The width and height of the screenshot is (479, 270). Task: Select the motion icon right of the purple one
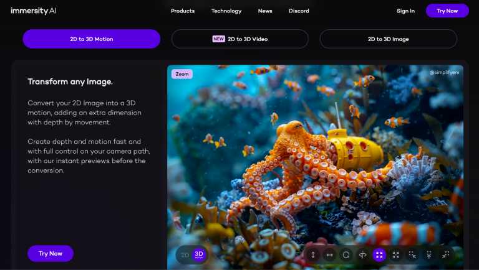(x=396, y=255)
